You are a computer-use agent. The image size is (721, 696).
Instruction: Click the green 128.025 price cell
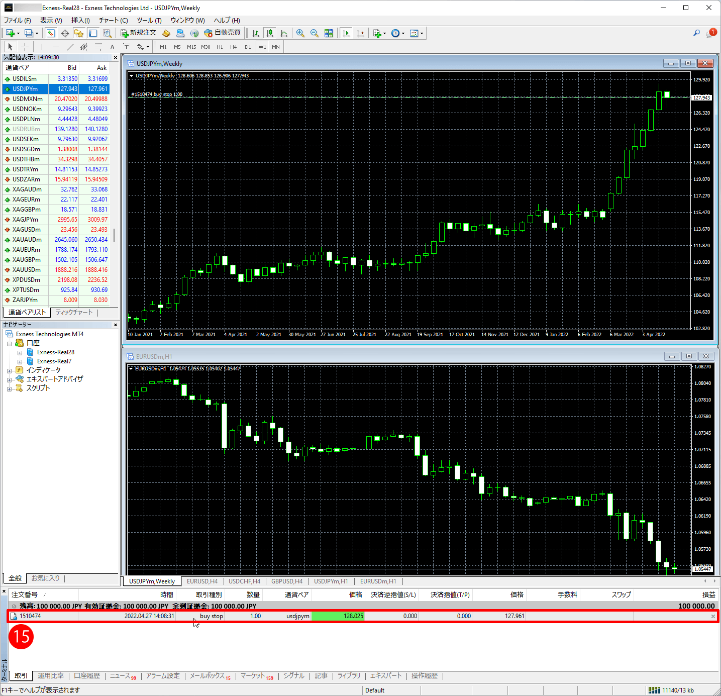click(x=337, y=616)
